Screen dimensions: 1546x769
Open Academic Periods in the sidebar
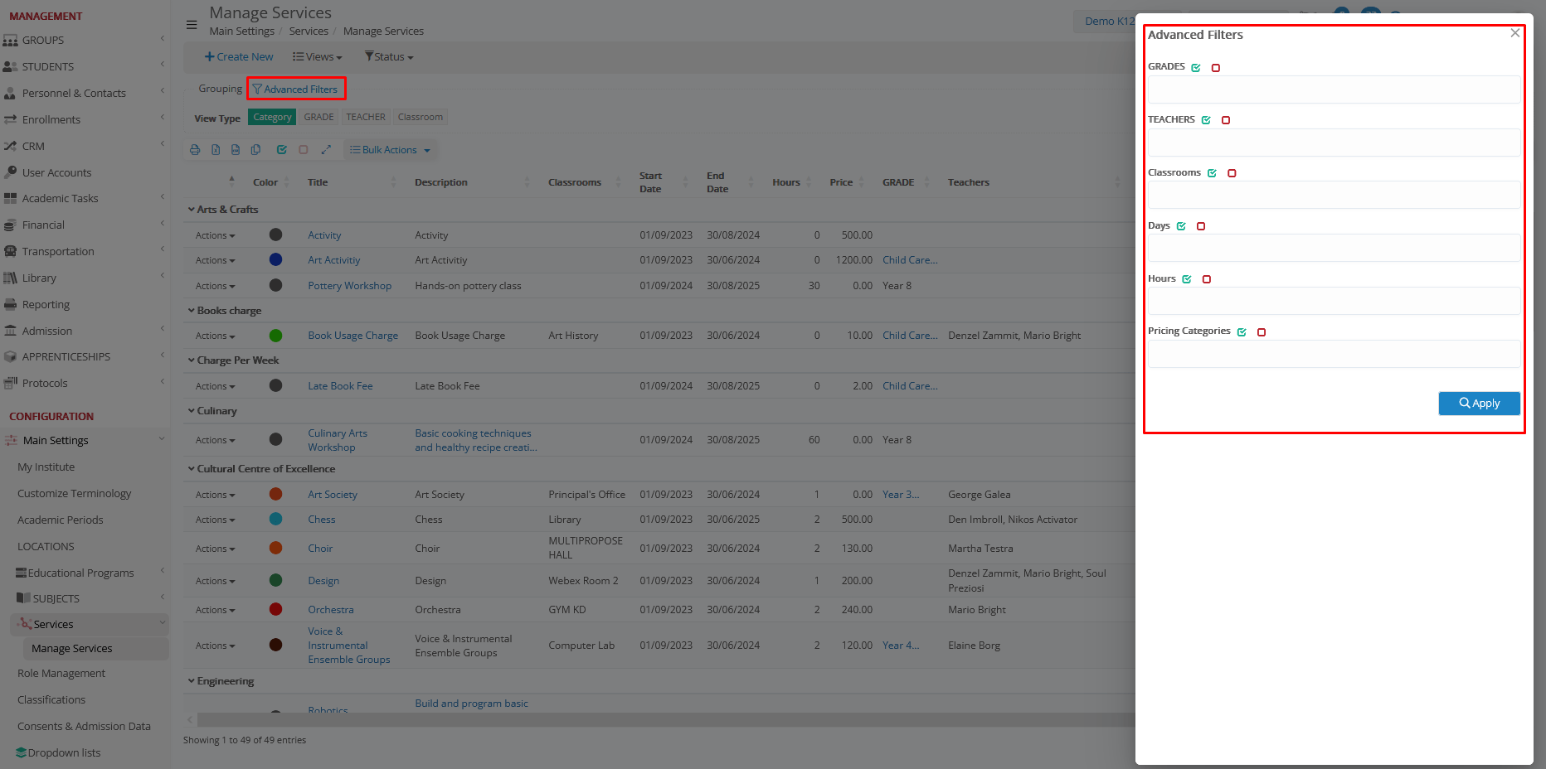(61, 520)
